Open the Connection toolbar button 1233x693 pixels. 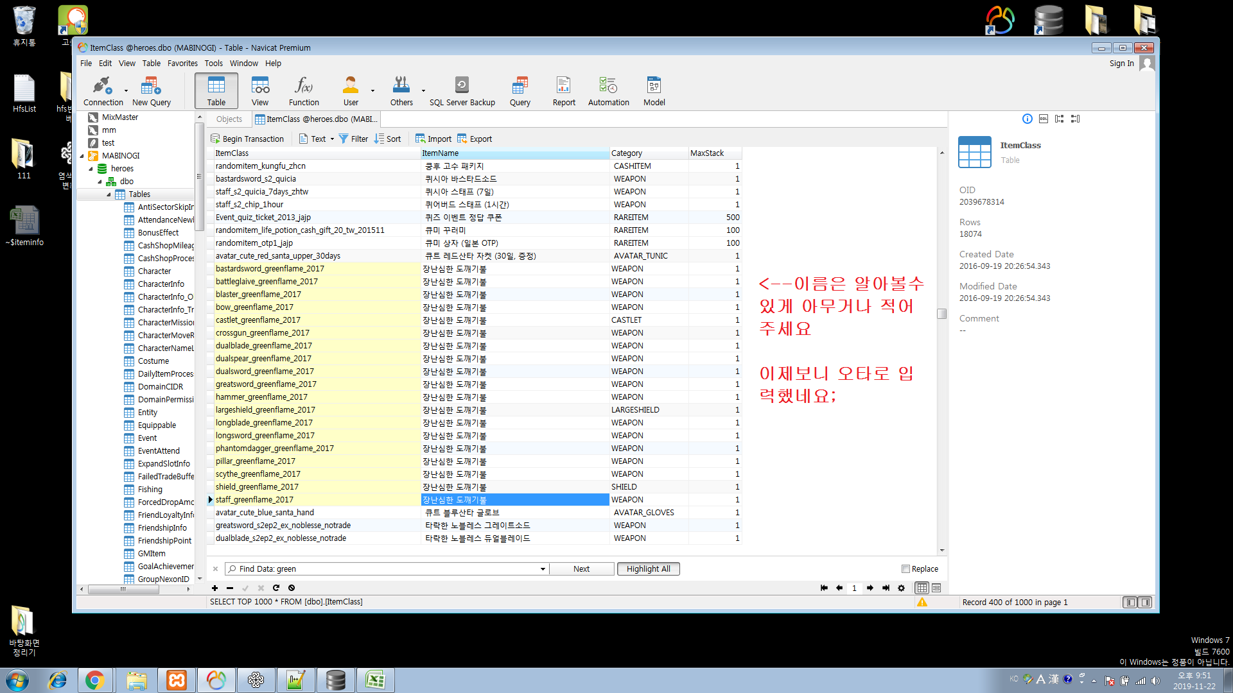point(103,90)
